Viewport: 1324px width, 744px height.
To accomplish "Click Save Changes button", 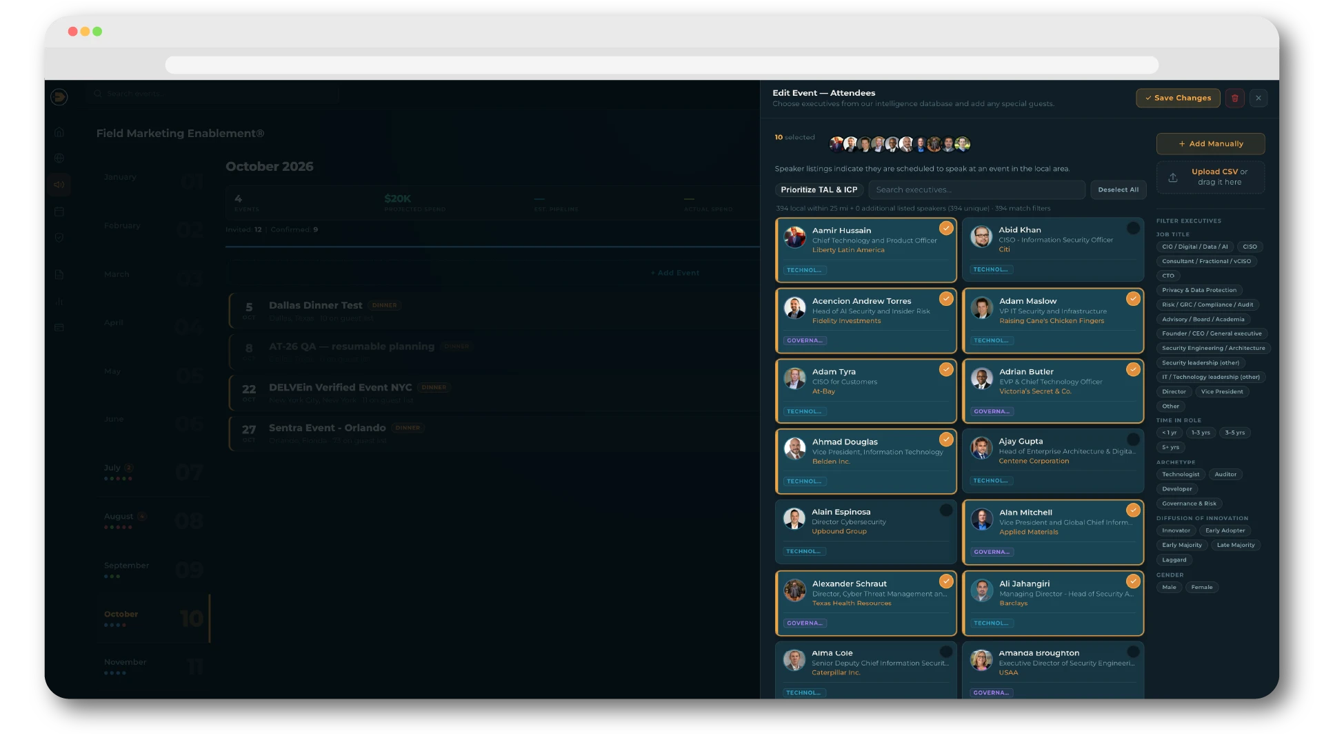I will click(x=1178, y=98).
